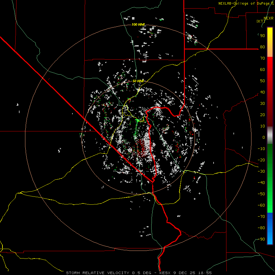Click the [KT] units label above the color bar

point(261,21)
